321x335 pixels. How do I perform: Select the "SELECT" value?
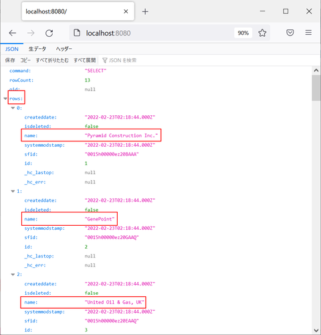pos(96,71)
